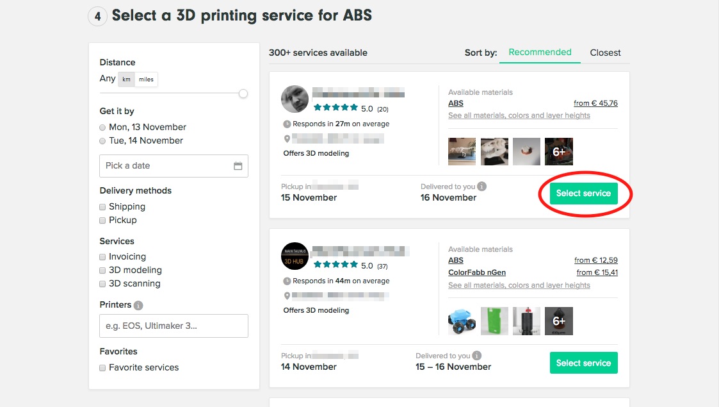The image size is (719, 407).
Task: View the blue monster truck print photo
Action: 462,321
